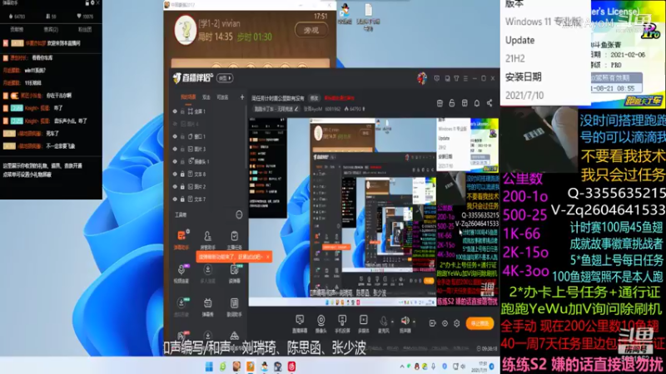Add a new scene with plus icon
This screenshot has width=666, height=374.
[242, 97]
